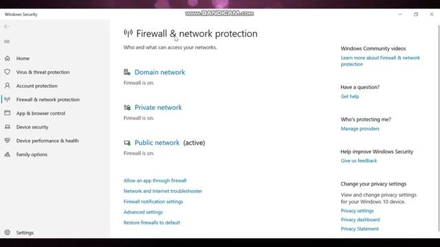Click Allow an app through firewall
The height and width of the screenshot is (247, 440).
pyautogui.click(x=155, y=180)
